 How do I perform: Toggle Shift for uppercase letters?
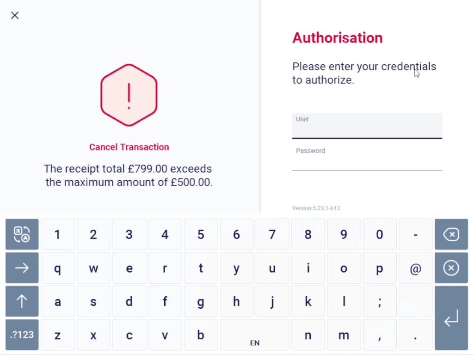22,301
